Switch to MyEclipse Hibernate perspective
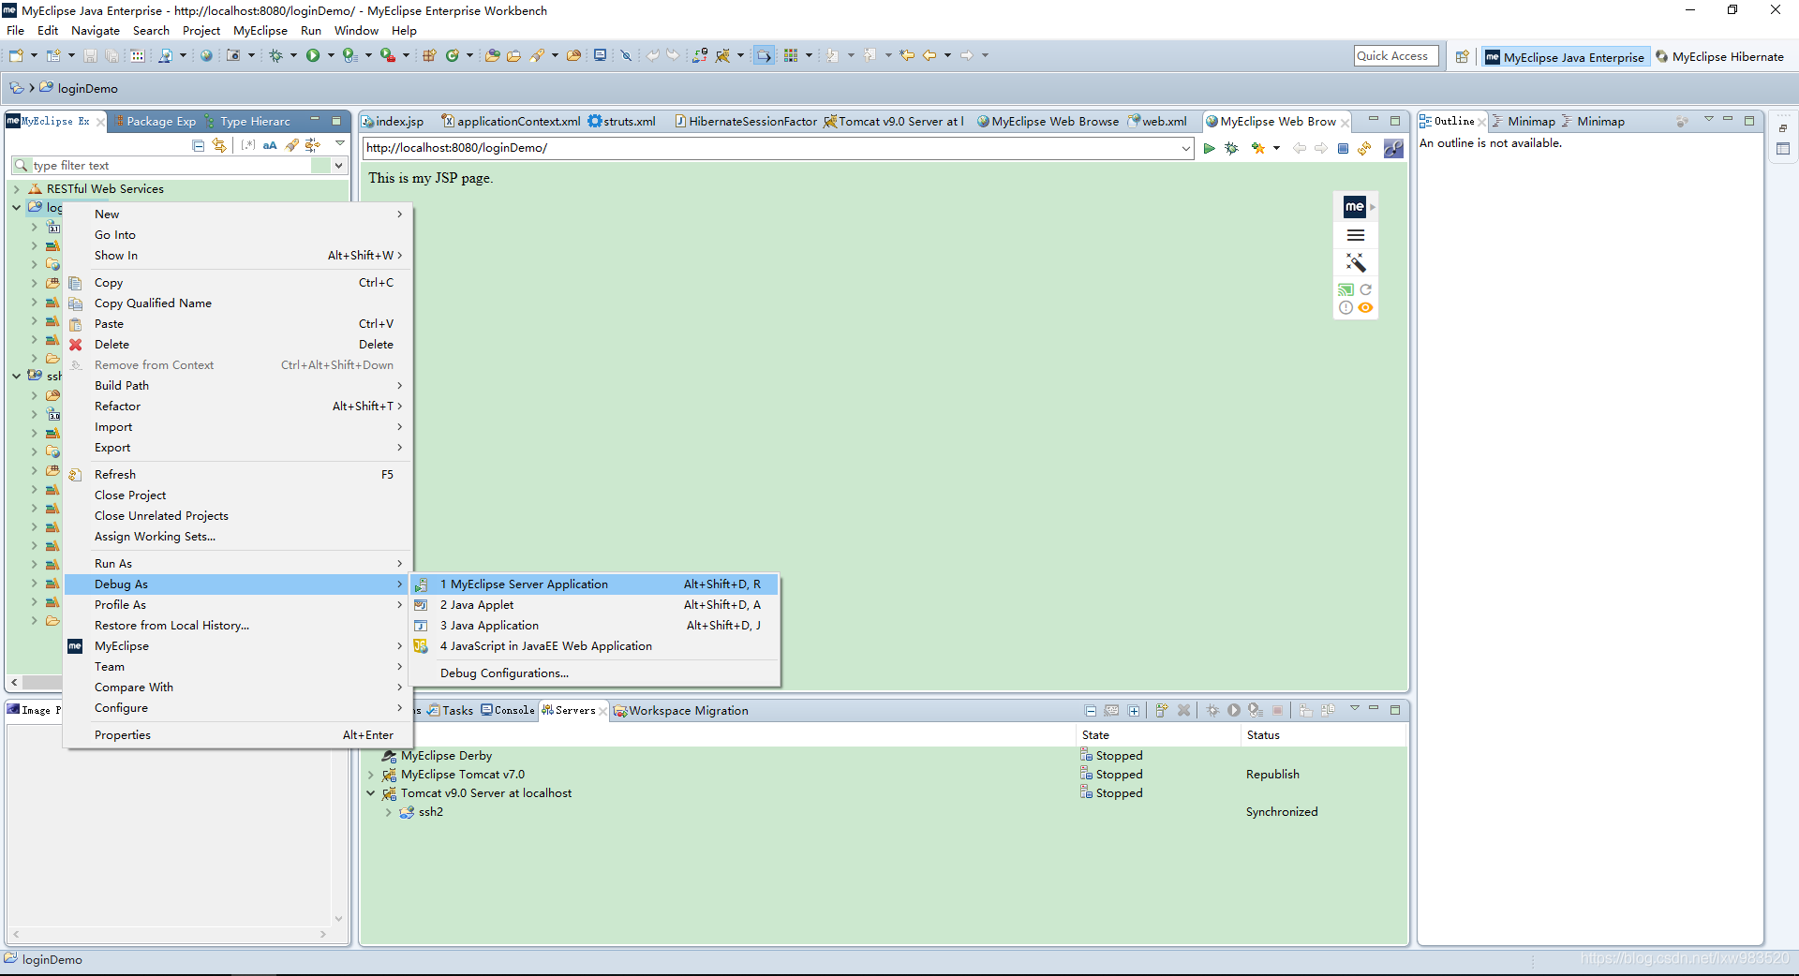The height and width of the screenshot is (976, 1799). click(1719, 57)
